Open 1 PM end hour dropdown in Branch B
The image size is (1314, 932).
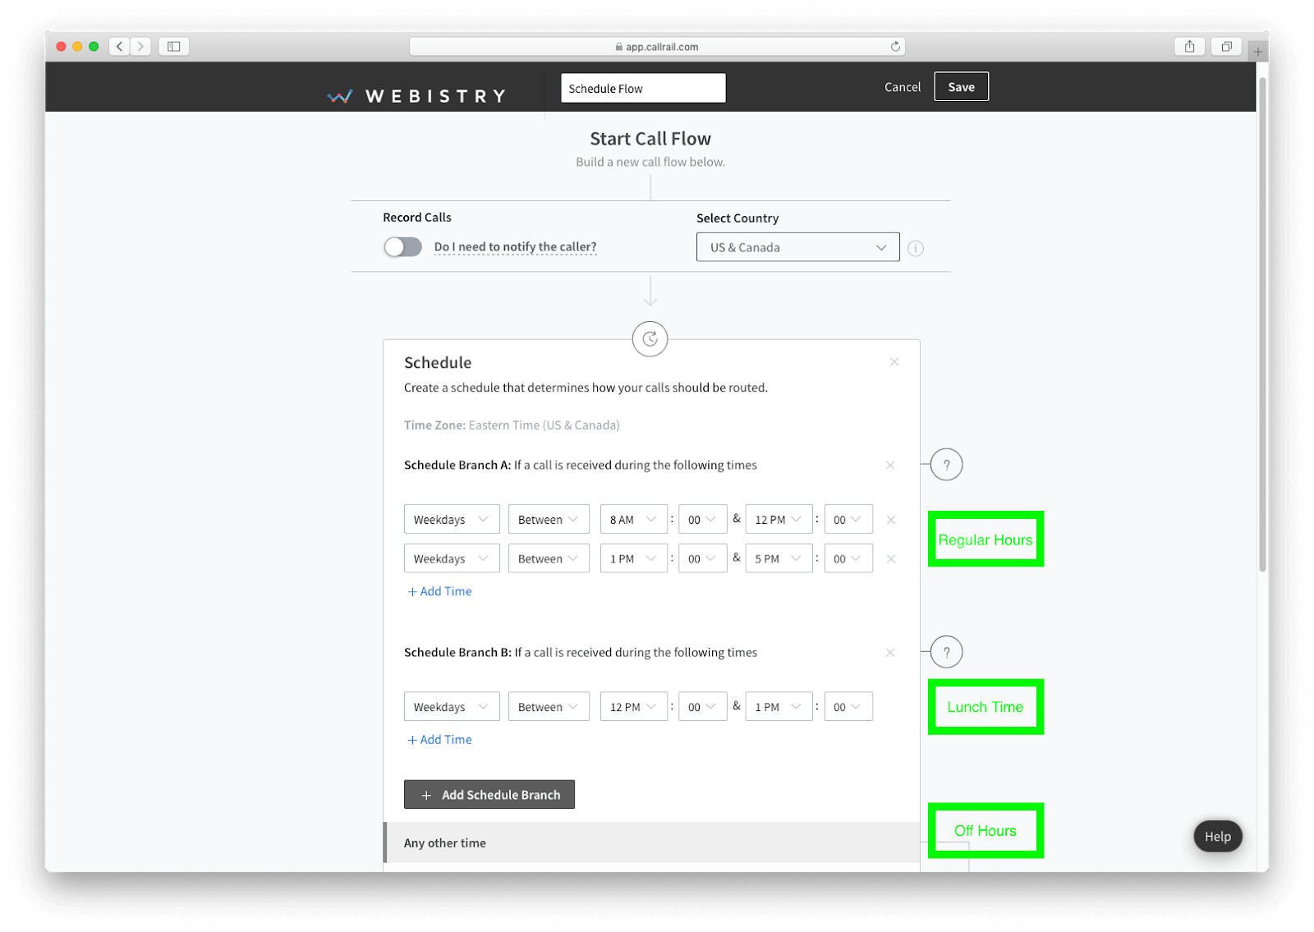coord(779,707)
